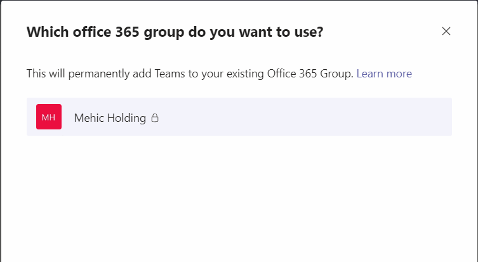This screenshot has height=262, width=478.
Task: Select the Mehic Holding group name
Action: 110,117
